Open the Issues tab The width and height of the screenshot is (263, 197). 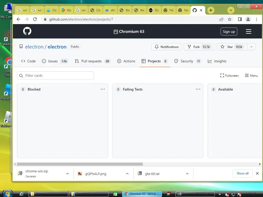[x=55, y=61]
